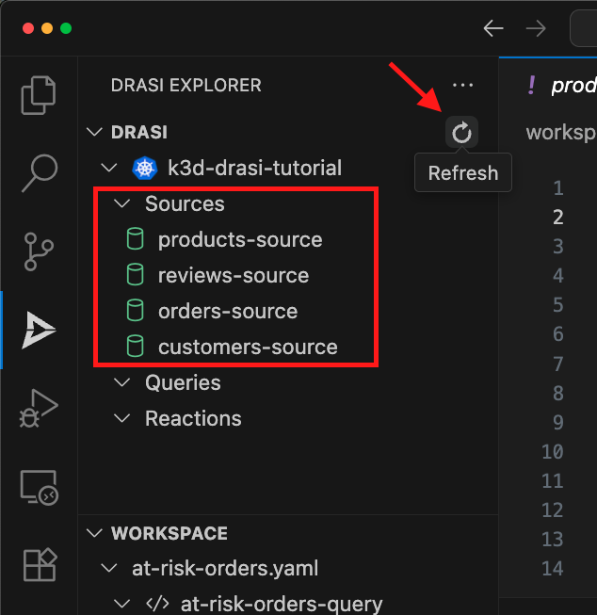Viewport: 597px width, 615px height.
Task: Open the Search view in activity bar
Action: click(39, 171)
